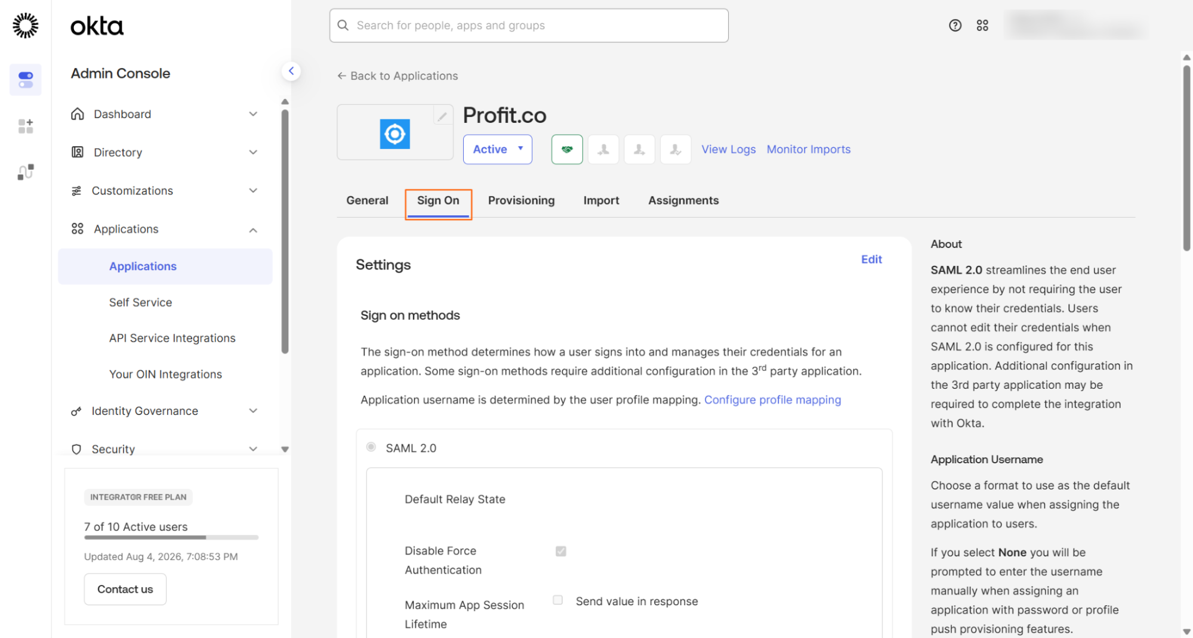Expand the Customizations menu chevron
Screen dimensions: 1193x638
tap(253, 191)
